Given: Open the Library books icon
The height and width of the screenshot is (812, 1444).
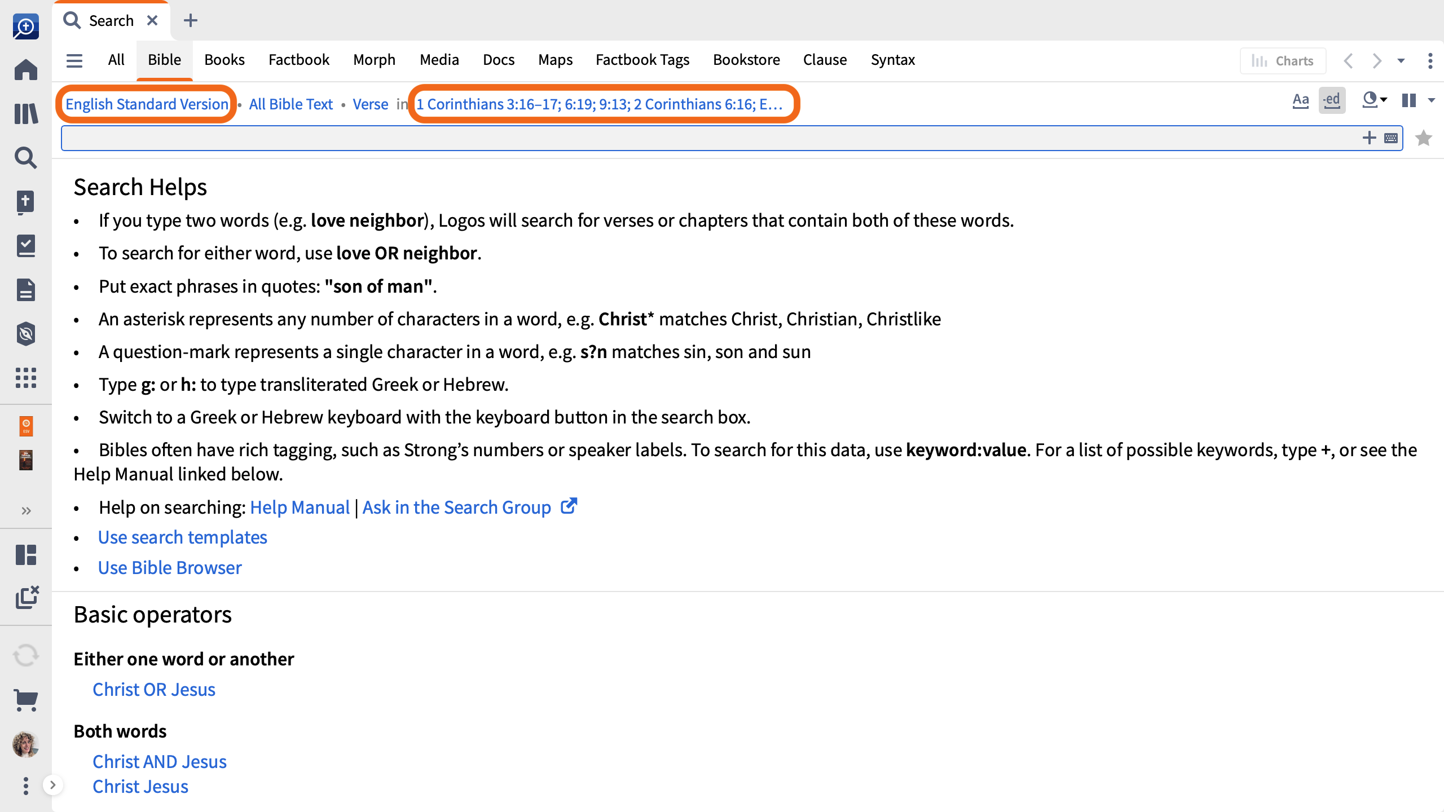Looking at the screenshot, I should [26, 114].
